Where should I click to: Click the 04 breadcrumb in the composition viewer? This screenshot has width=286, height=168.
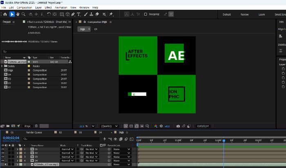click(x=96, y=29)
